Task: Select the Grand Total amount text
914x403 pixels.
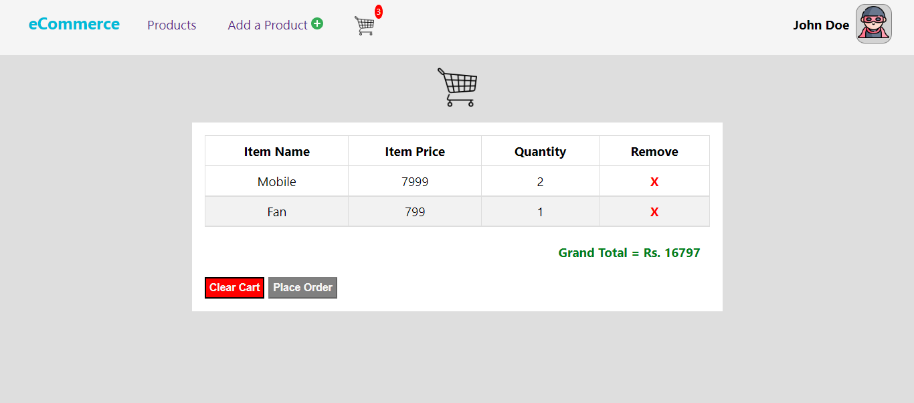Action: (x=629, y=252)
